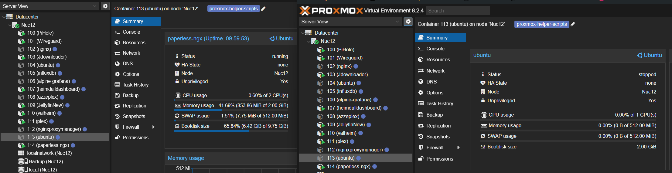Click Memory usage bar in left window
The image size is (672, 173).
pyautogui.click(x=231, y=110)
